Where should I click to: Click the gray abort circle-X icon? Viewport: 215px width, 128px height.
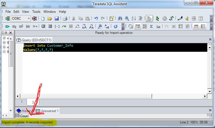click(x=165, y=18)
